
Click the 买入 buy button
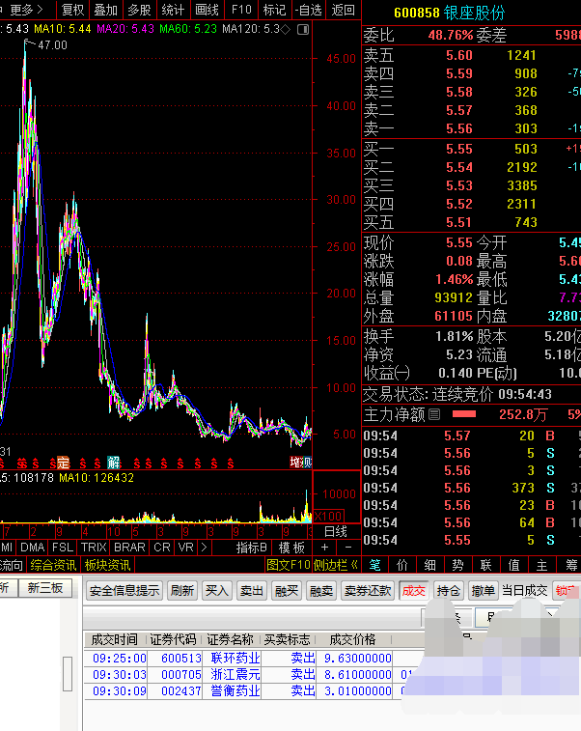(216, 591)
